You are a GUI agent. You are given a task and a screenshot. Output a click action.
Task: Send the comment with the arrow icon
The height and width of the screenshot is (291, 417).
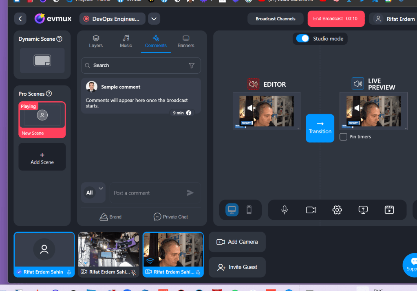coord(190,193)
